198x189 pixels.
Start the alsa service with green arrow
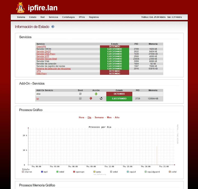96,94
